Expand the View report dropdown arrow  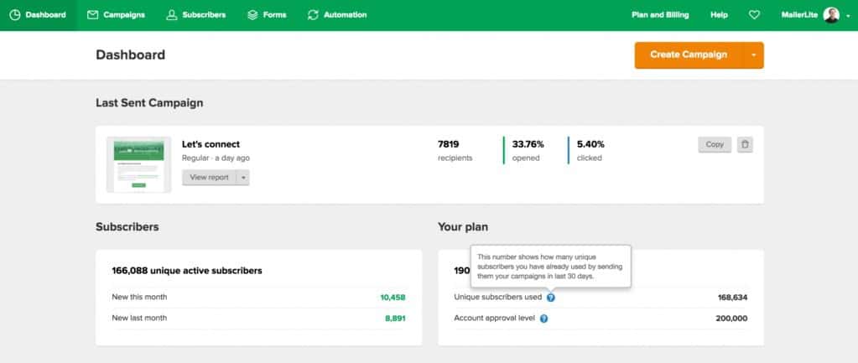tap(243, 177)
